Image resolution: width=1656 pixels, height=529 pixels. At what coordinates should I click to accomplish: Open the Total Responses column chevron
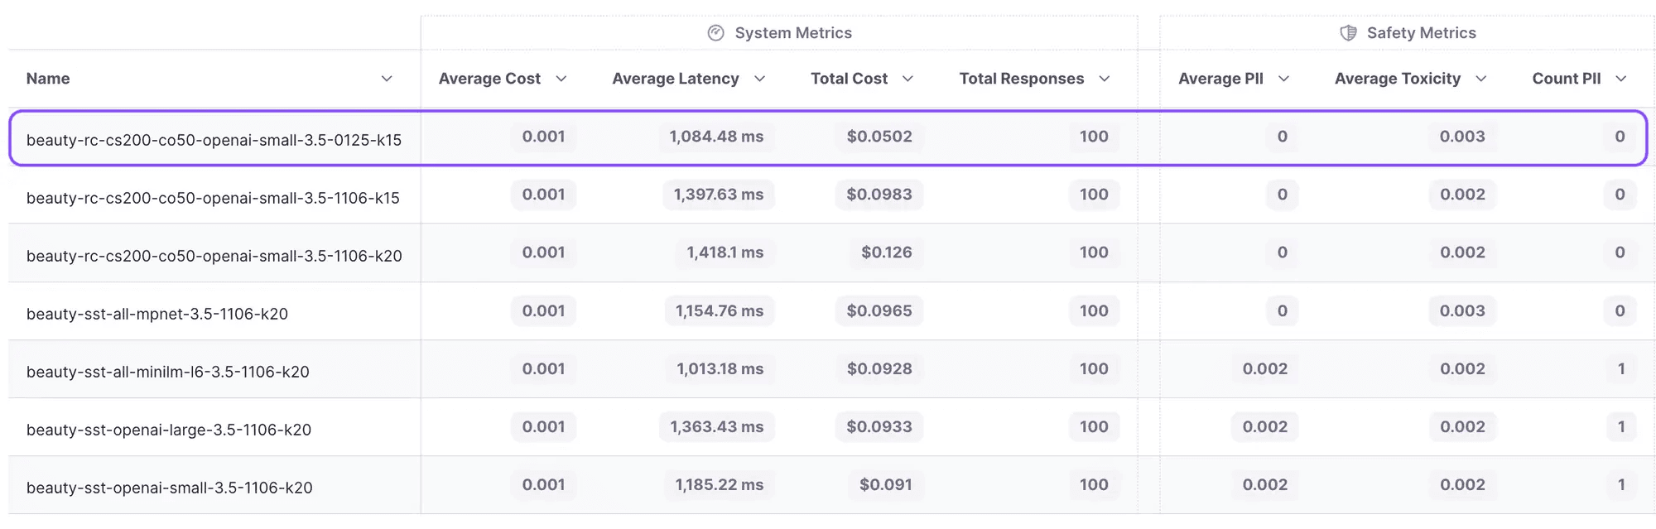[1104, 79]
